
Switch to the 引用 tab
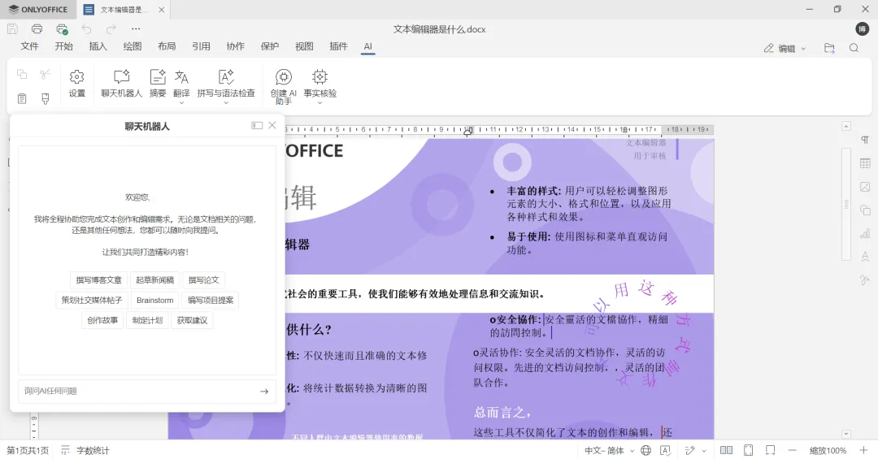point(201,46)
